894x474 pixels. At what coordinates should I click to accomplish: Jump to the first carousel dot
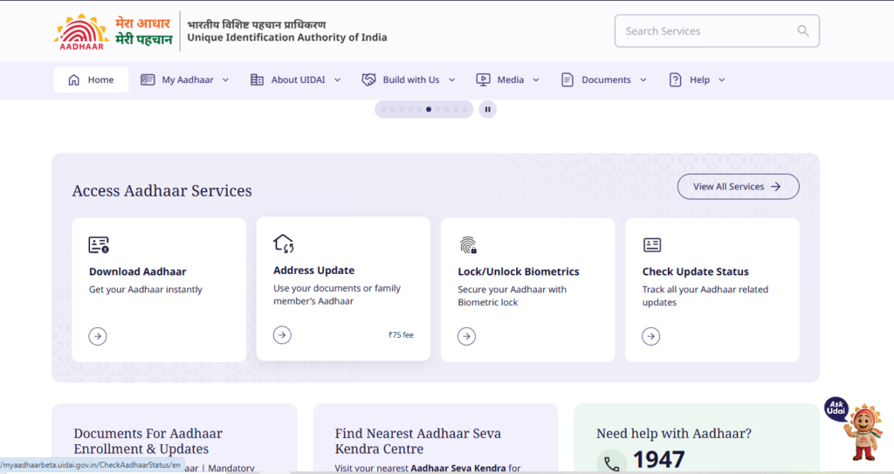click(x=384, y=109)
